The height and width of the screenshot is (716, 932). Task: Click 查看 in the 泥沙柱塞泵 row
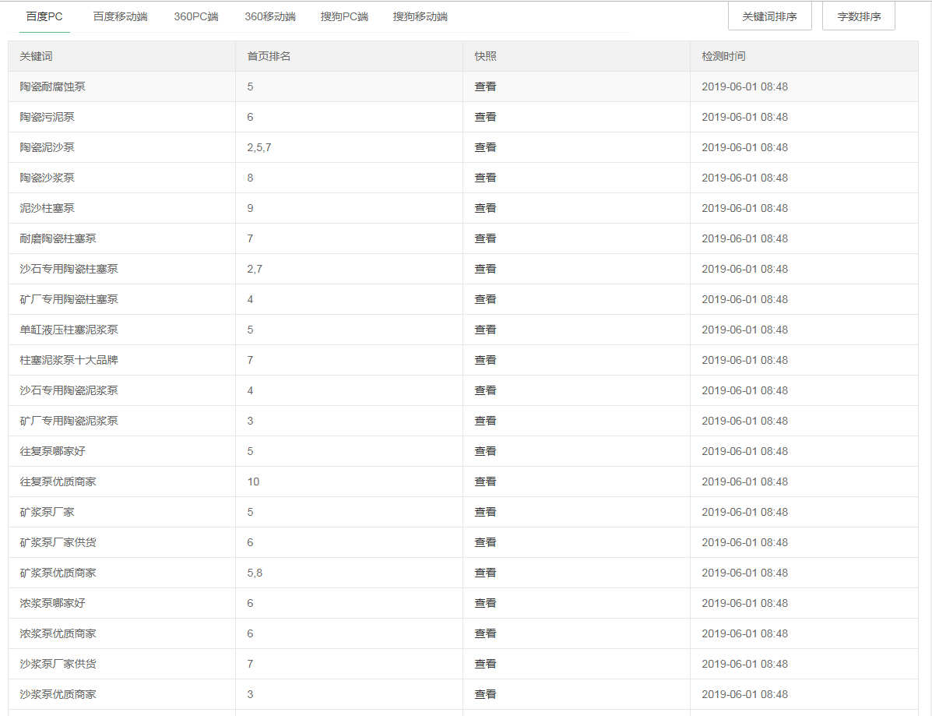click(x=485, y=208)
